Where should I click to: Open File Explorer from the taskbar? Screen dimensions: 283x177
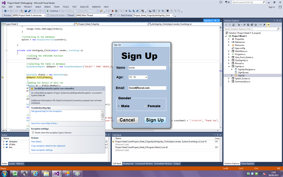pos(46,174)
